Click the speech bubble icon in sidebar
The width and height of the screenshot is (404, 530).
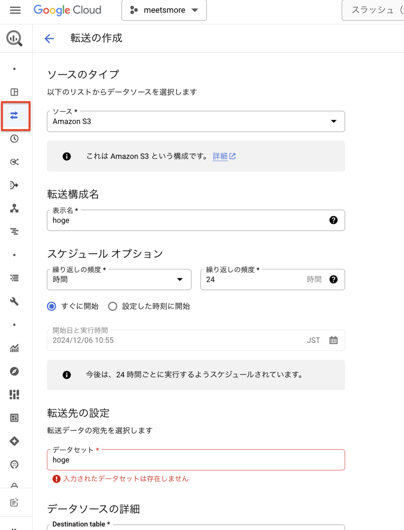pyautogui.click(x=15, y=464)
